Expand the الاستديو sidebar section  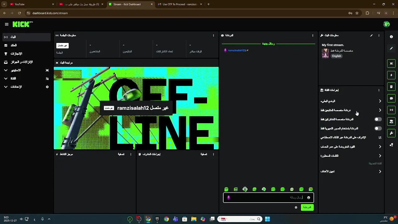[26, 70]
